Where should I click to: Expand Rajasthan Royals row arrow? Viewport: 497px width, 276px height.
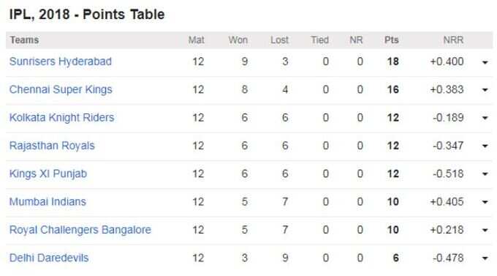pos(485,146)
